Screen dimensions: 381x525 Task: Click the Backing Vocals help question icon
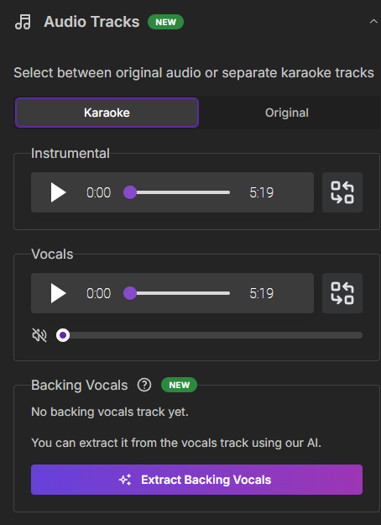coord(144,385)
